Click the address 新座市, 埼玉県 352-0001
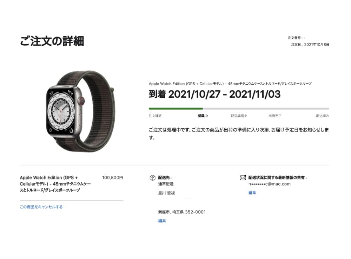The height and width of the screenshot is (259, 351). pos(182,212)
